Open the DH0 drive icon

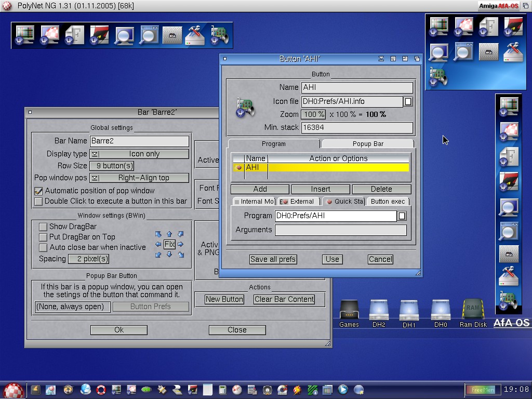pyautogui.click(x=441, y=310)
